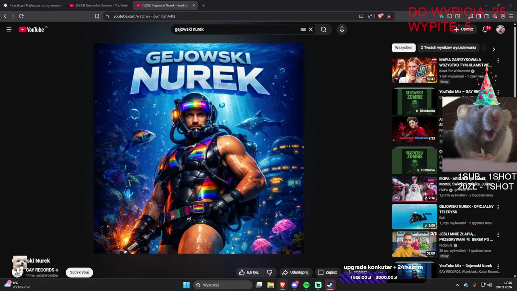This screenshot has height=291, width=517.
Task: Click the Utwórz create button
Action: (x=463, y=29)
